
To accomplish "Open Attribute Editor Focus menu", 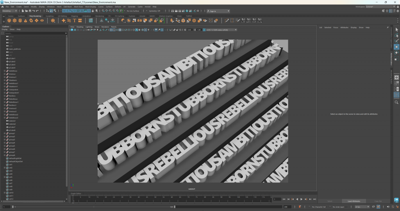I will click(336, 28).
